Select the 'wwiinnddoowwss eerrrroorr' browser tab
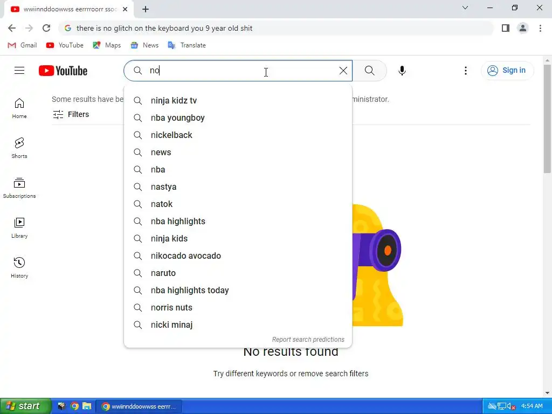 [68, 9]
